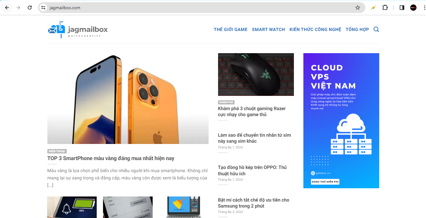This screenshot has width=426, height=218.
Task: Toggle the browser side panel icon
Action: click(402, 8)
